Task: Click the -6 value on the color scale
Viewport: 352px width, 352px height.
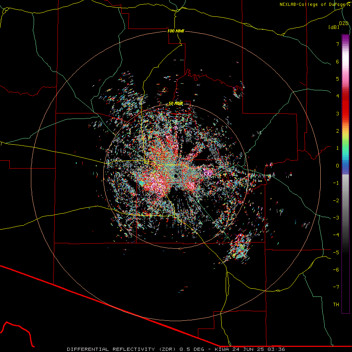Action: [336, 270]
